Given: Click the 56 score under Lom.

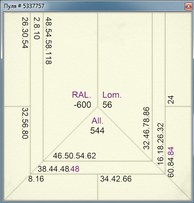Looking at the screenshot, I should pyautogui.click(x=107, y=105).
